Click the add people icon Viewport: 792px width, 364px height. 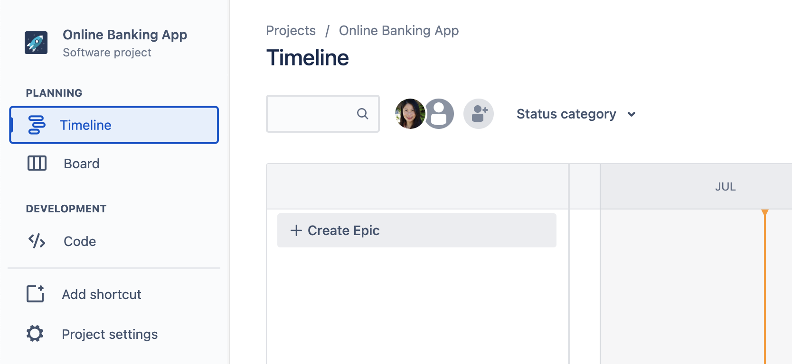(479, 114)
